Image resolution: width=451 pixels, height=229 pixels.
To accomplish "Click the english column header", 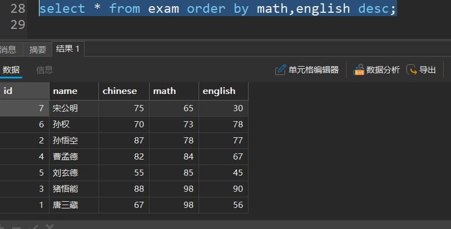I will click(224, 91).
